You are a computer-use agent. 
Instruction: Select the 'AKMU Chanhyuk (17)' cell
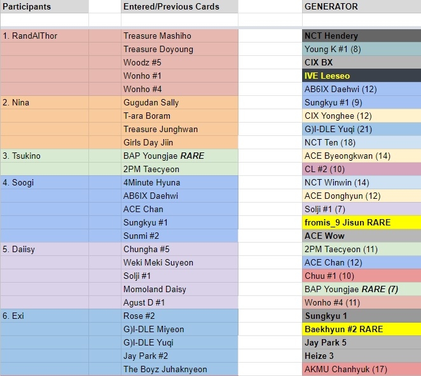pyautogui.click(x=361, y=369)
